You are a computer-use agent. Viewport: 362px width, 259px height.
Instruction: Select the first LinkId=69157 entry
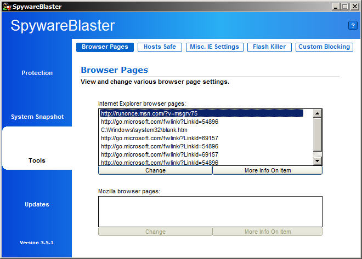coord(201,138)
